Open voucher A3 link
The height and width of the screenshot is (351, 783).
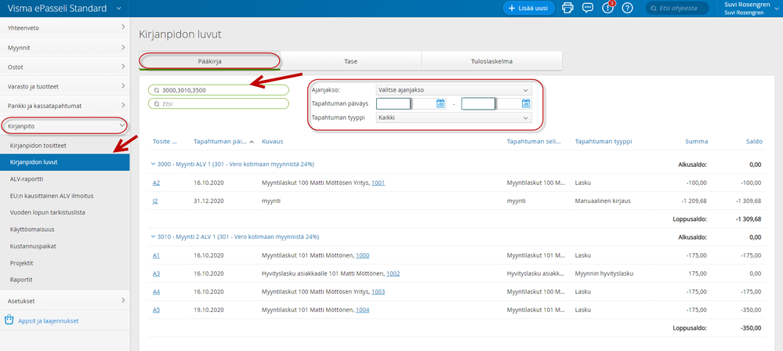156,273
